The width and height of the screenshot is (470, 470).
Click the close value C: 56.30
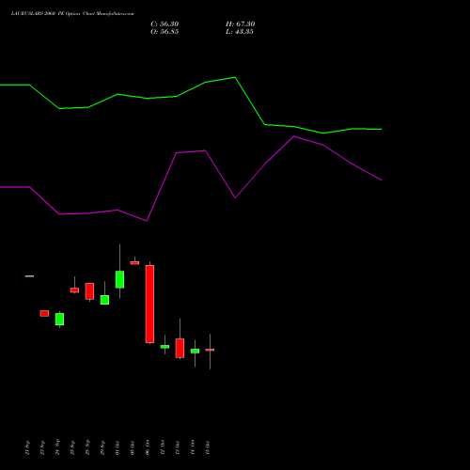164,24
